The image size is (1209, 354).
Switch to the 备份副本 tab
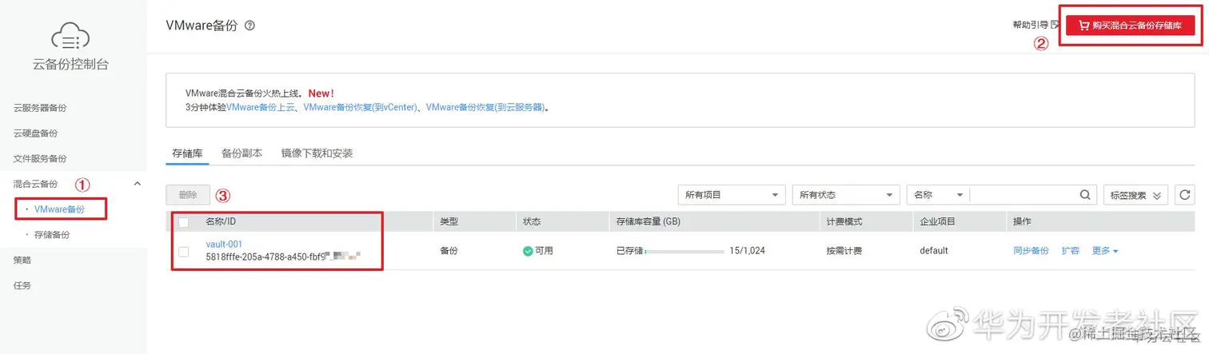pyautogui.click(x=241, y=153)
